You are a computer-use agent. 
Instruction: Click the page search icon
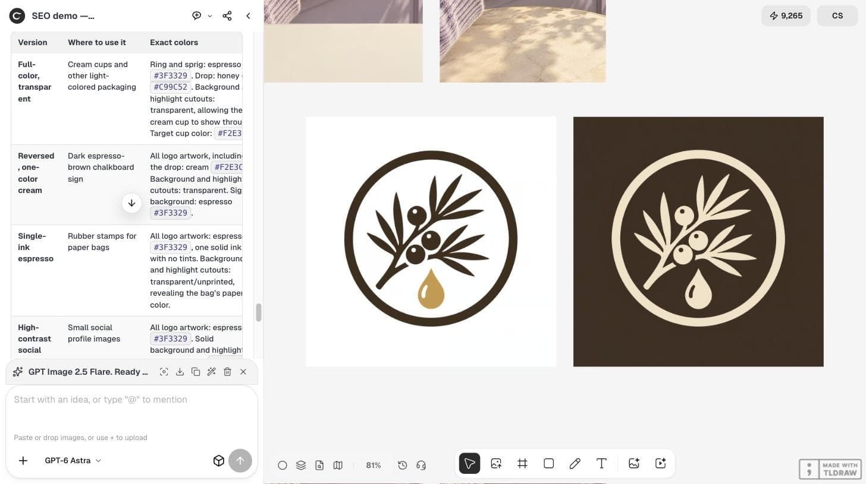[x=319, y=465]
